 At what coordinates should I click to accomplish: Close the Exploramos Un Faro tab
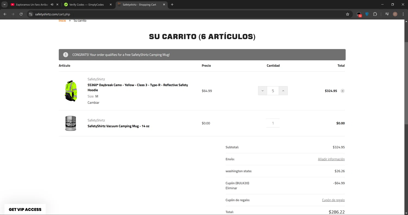[x=57, y=5]
